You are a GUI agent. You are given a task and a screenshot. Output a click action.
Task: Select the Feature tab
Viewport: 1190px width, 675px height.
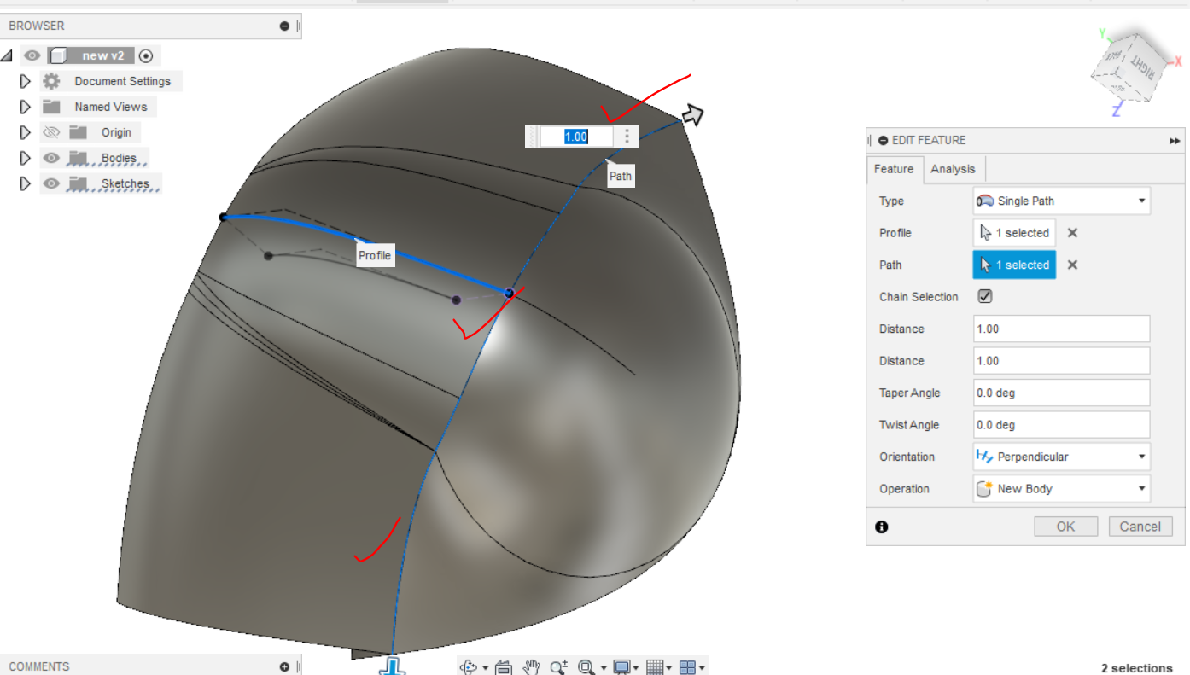click(x=894, y=169)
